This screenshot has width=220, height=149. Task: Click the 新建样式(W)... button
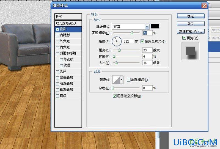click(191, 31)
